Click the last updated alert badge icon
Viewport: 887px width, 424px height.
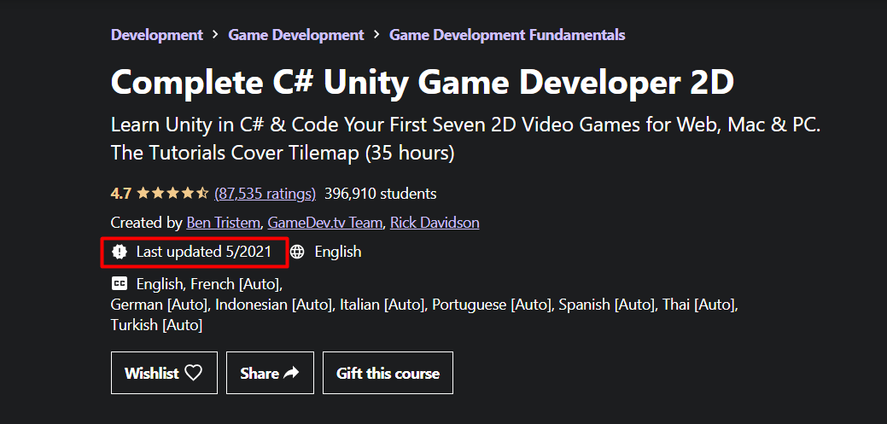120,252
